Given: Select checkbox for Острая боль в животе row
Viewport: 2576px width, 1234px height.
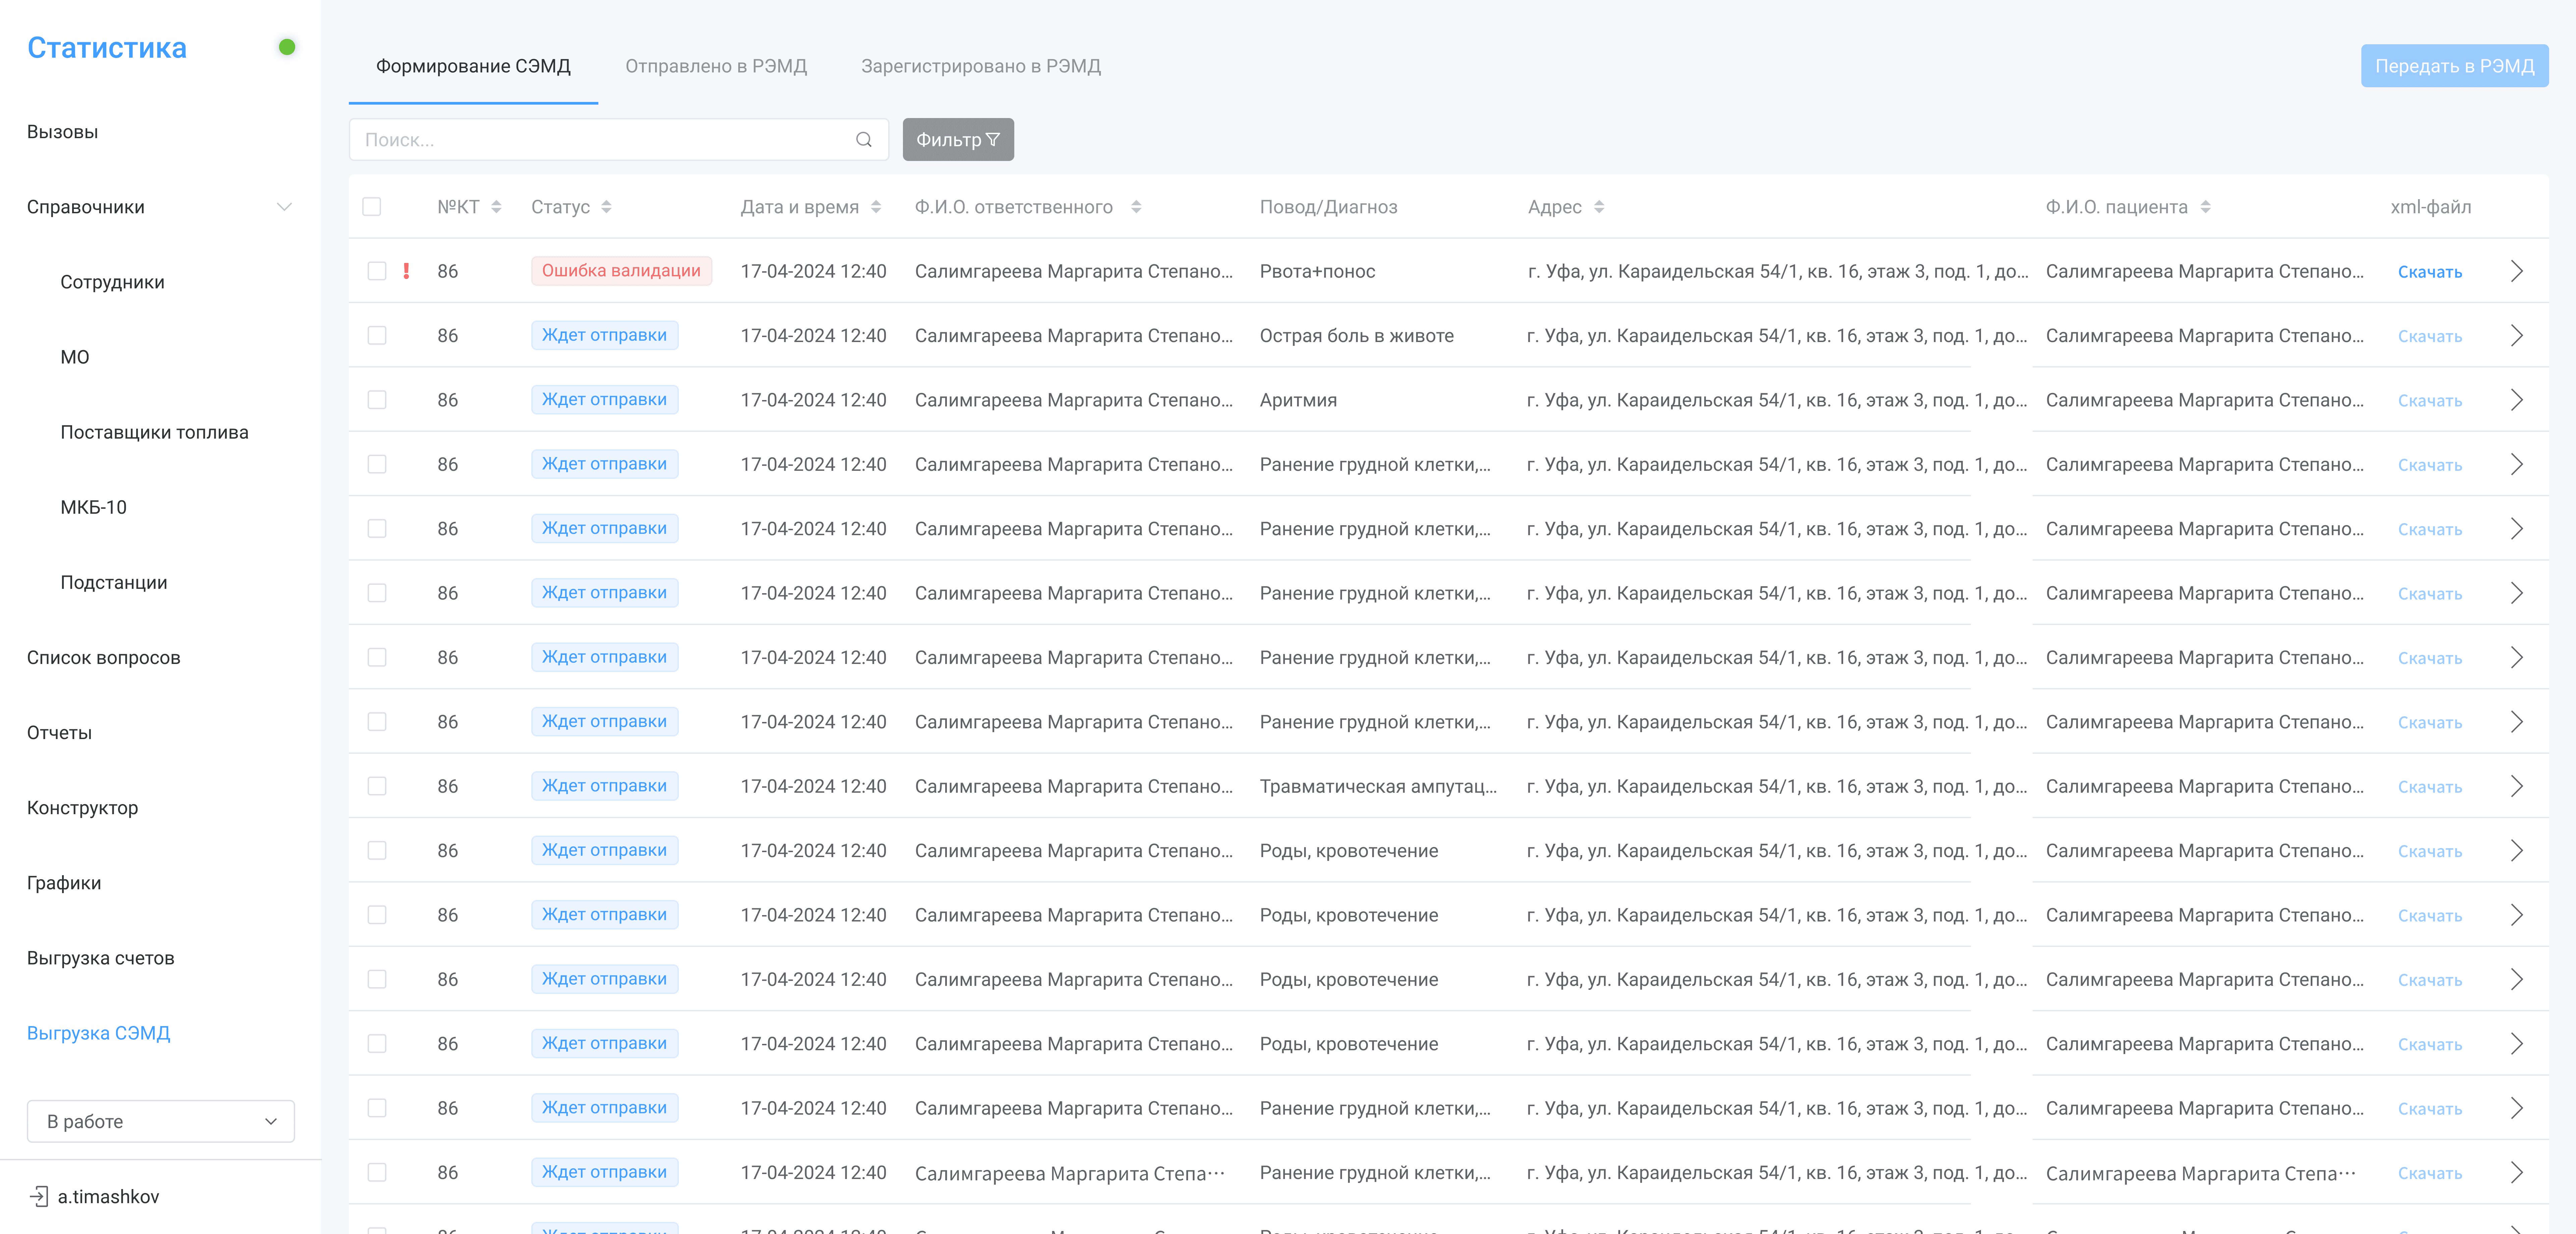Looking at the screenshot, I should pyautogui.click(x=377, y=336).
